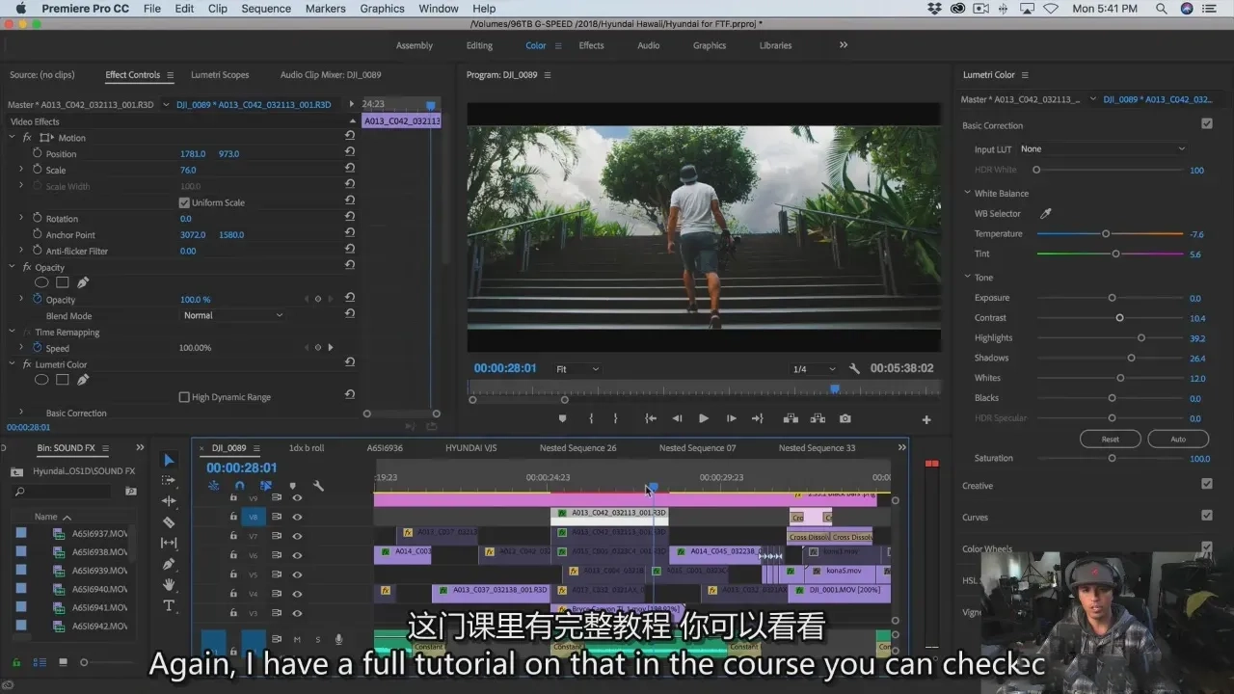This screenshot has width=1234, height=694.
Task: Click the Reset button in Tone
Action: (1111, 439)
